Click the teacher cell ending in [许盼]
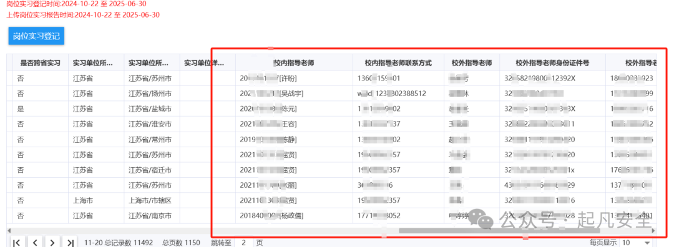674x247 pixels. point(294,79)
